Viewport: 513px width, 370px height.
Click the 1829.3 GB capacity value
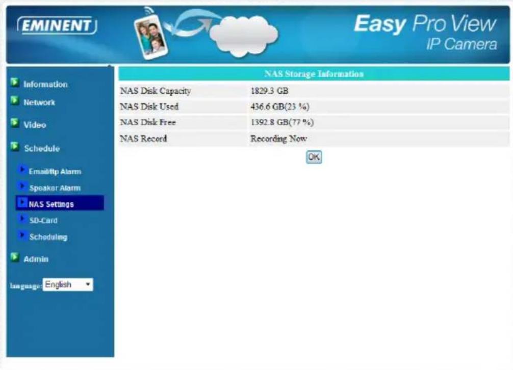(269, 91)
